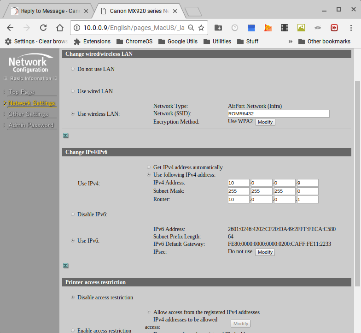
Task: Open the Google Utils bookmark folder
Action: pos(178,42)
